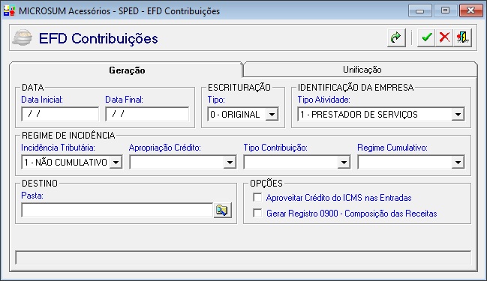Switch to the Unificação tab
This screenshot has width=487, height=281.
tap(360, 70)
